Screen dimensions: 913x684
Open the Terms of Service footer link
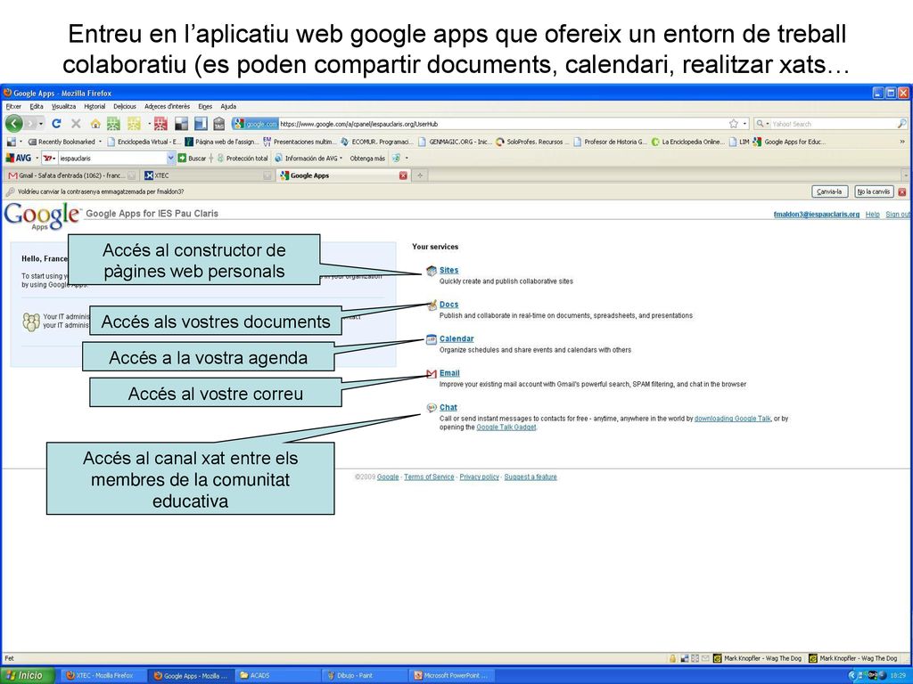click(429, 477)
